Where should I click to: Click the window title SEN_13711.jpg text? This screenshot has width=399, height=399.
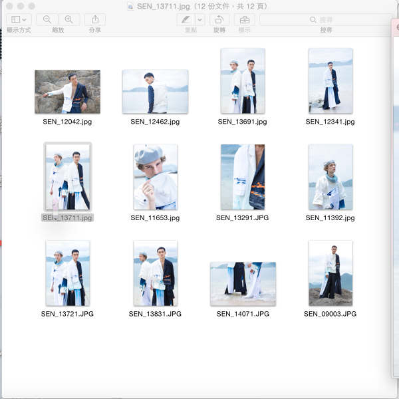pyautogui.click(x=164, y=7)
